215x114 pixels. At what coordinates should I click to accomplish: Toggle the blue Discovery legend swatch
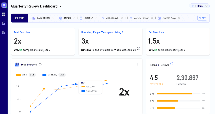[44, 75]
